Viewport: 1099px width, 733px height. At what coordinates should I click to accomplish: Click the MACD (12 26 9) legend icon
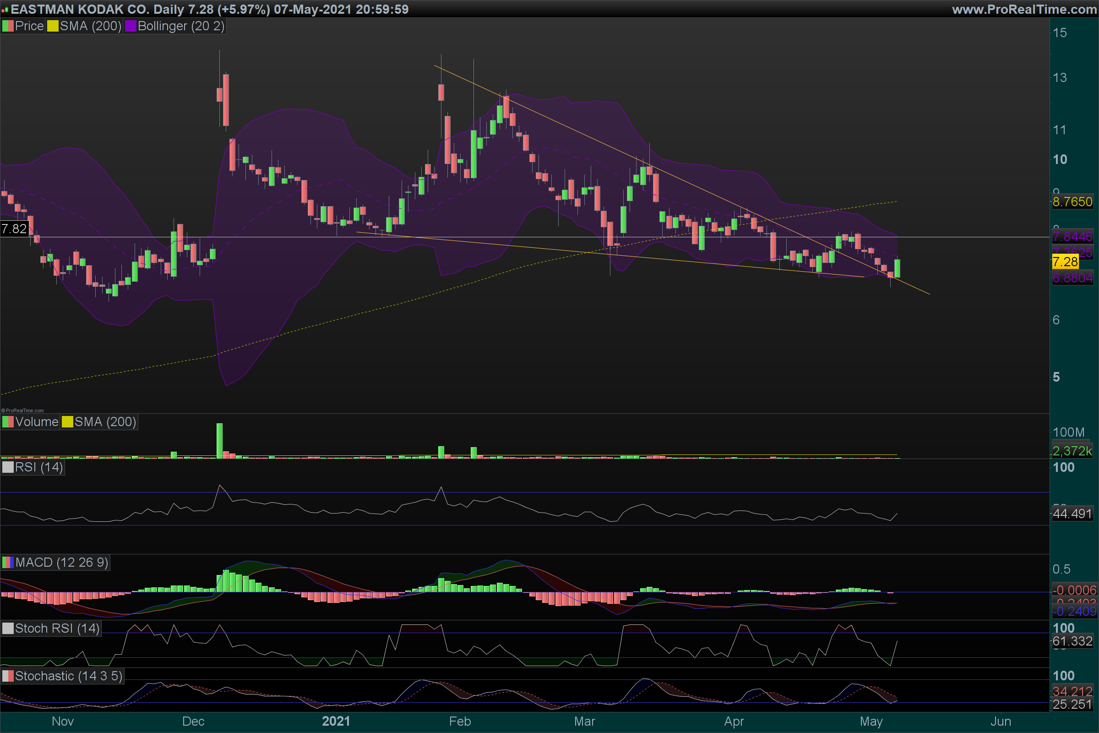tap(8, 563)
